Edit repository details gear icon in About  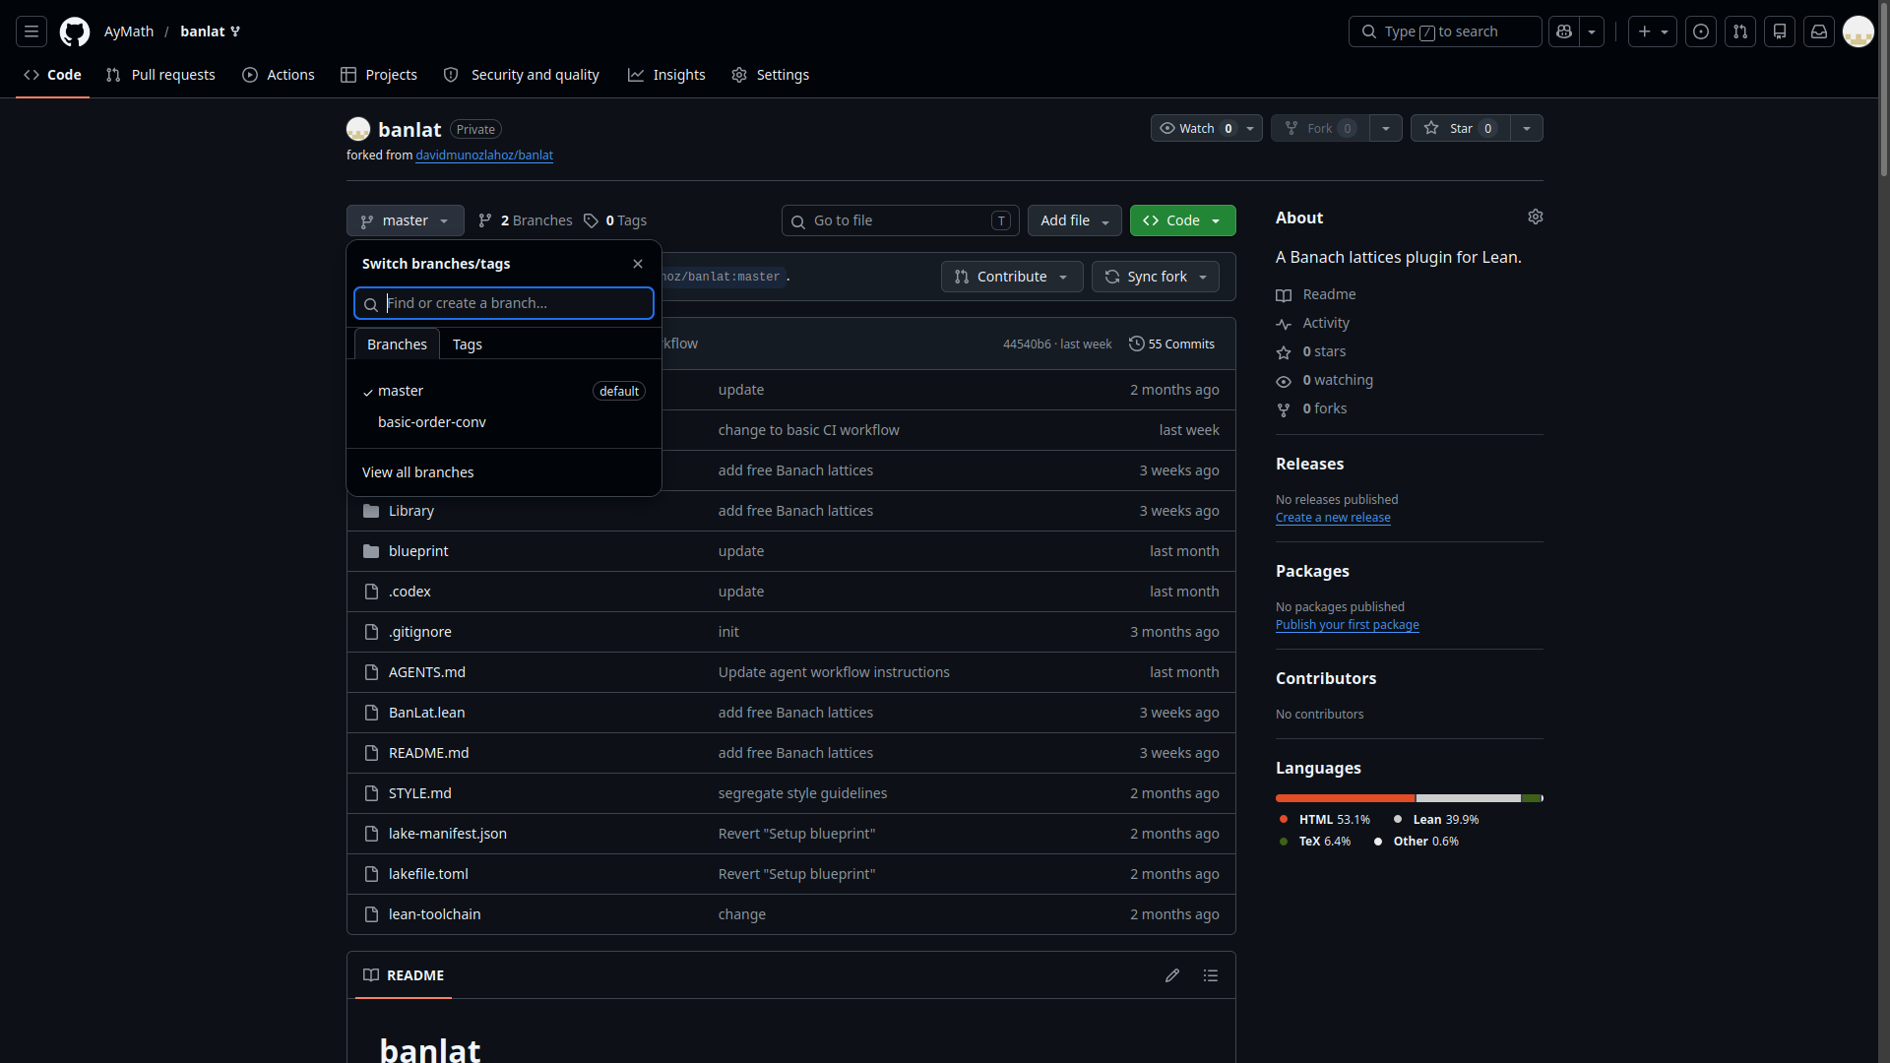(x=1536, y=217)
